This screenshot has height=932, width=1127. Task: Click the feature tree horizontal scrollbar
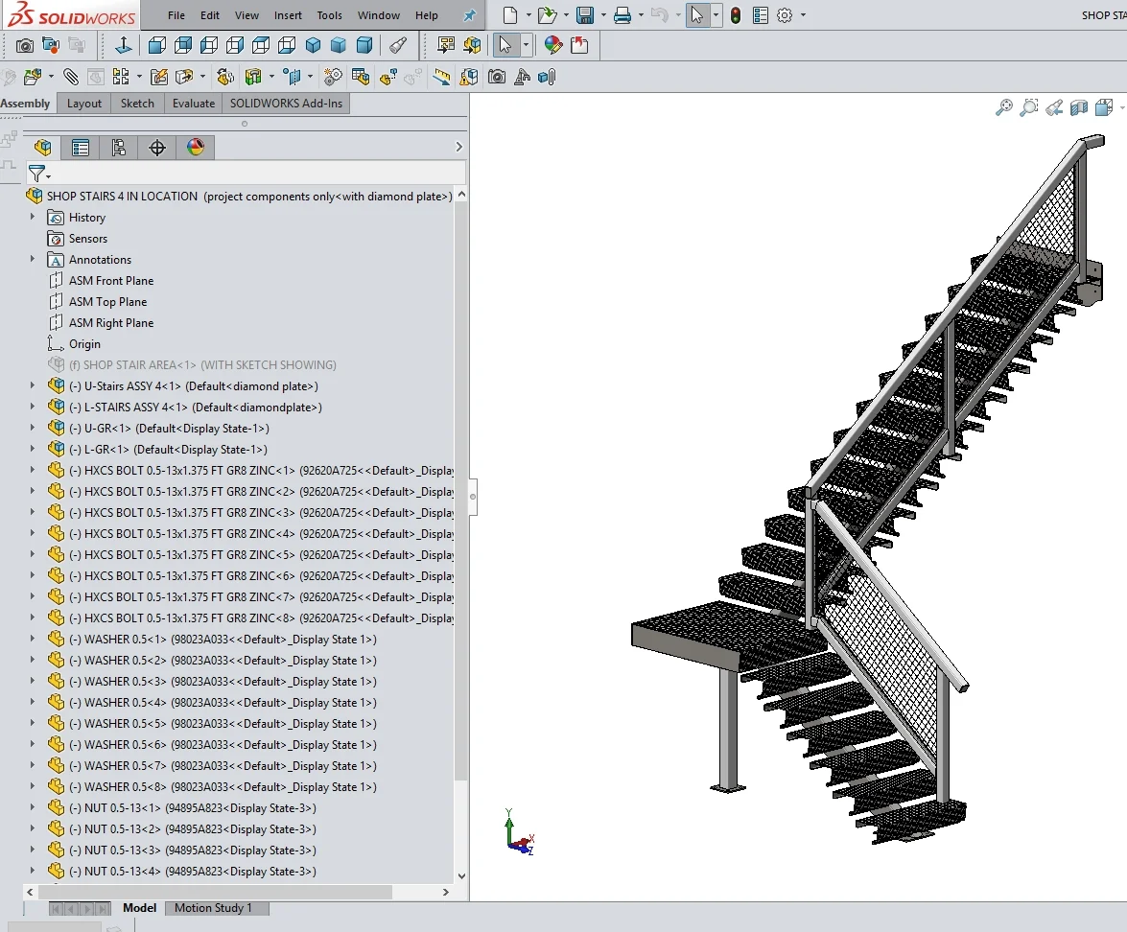[x=215, y=892]
